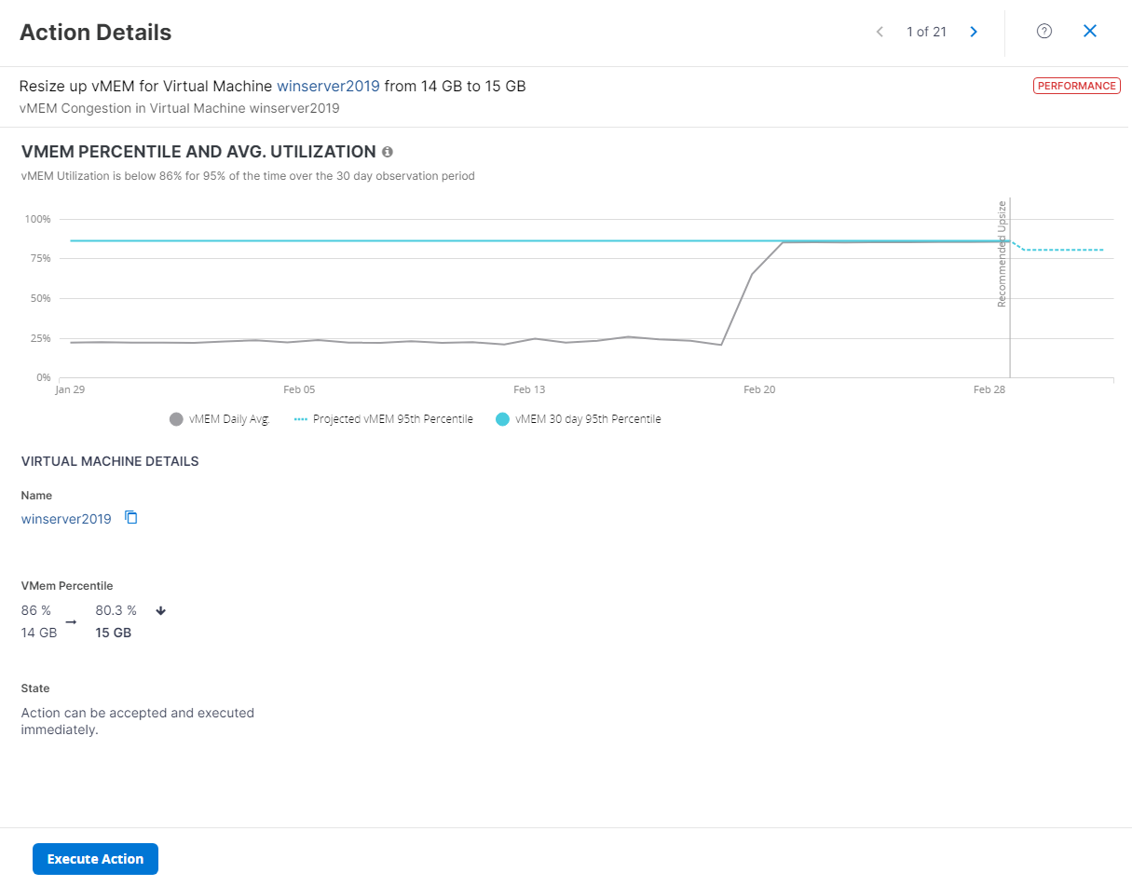Click the 'Action can be accepted' state text

point(138,721)
